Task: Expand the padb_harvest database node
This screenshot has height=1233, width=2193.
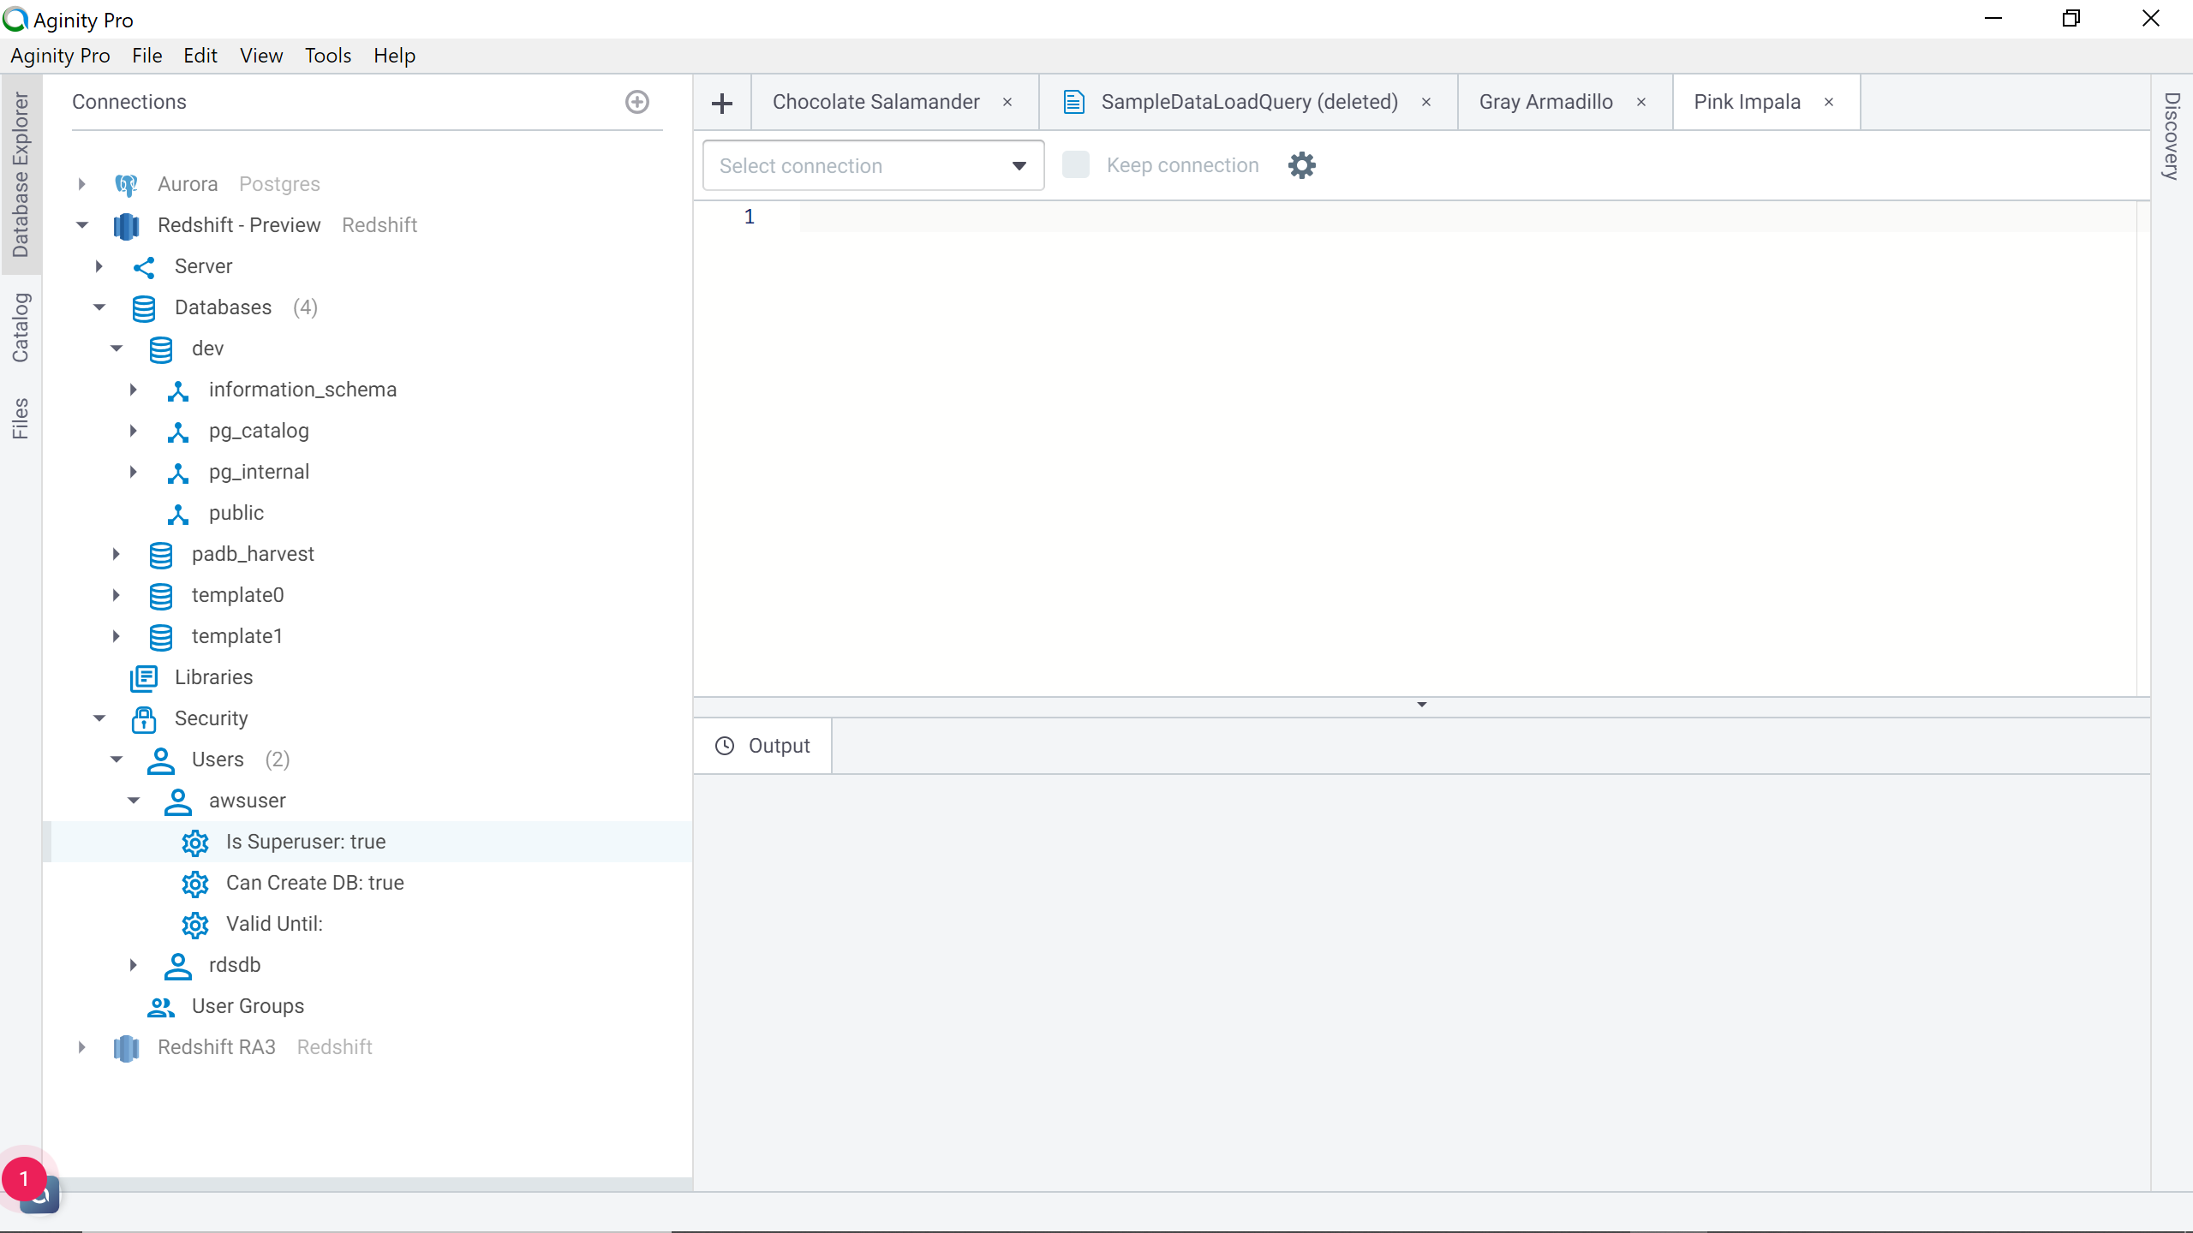Action: [116, 555]
